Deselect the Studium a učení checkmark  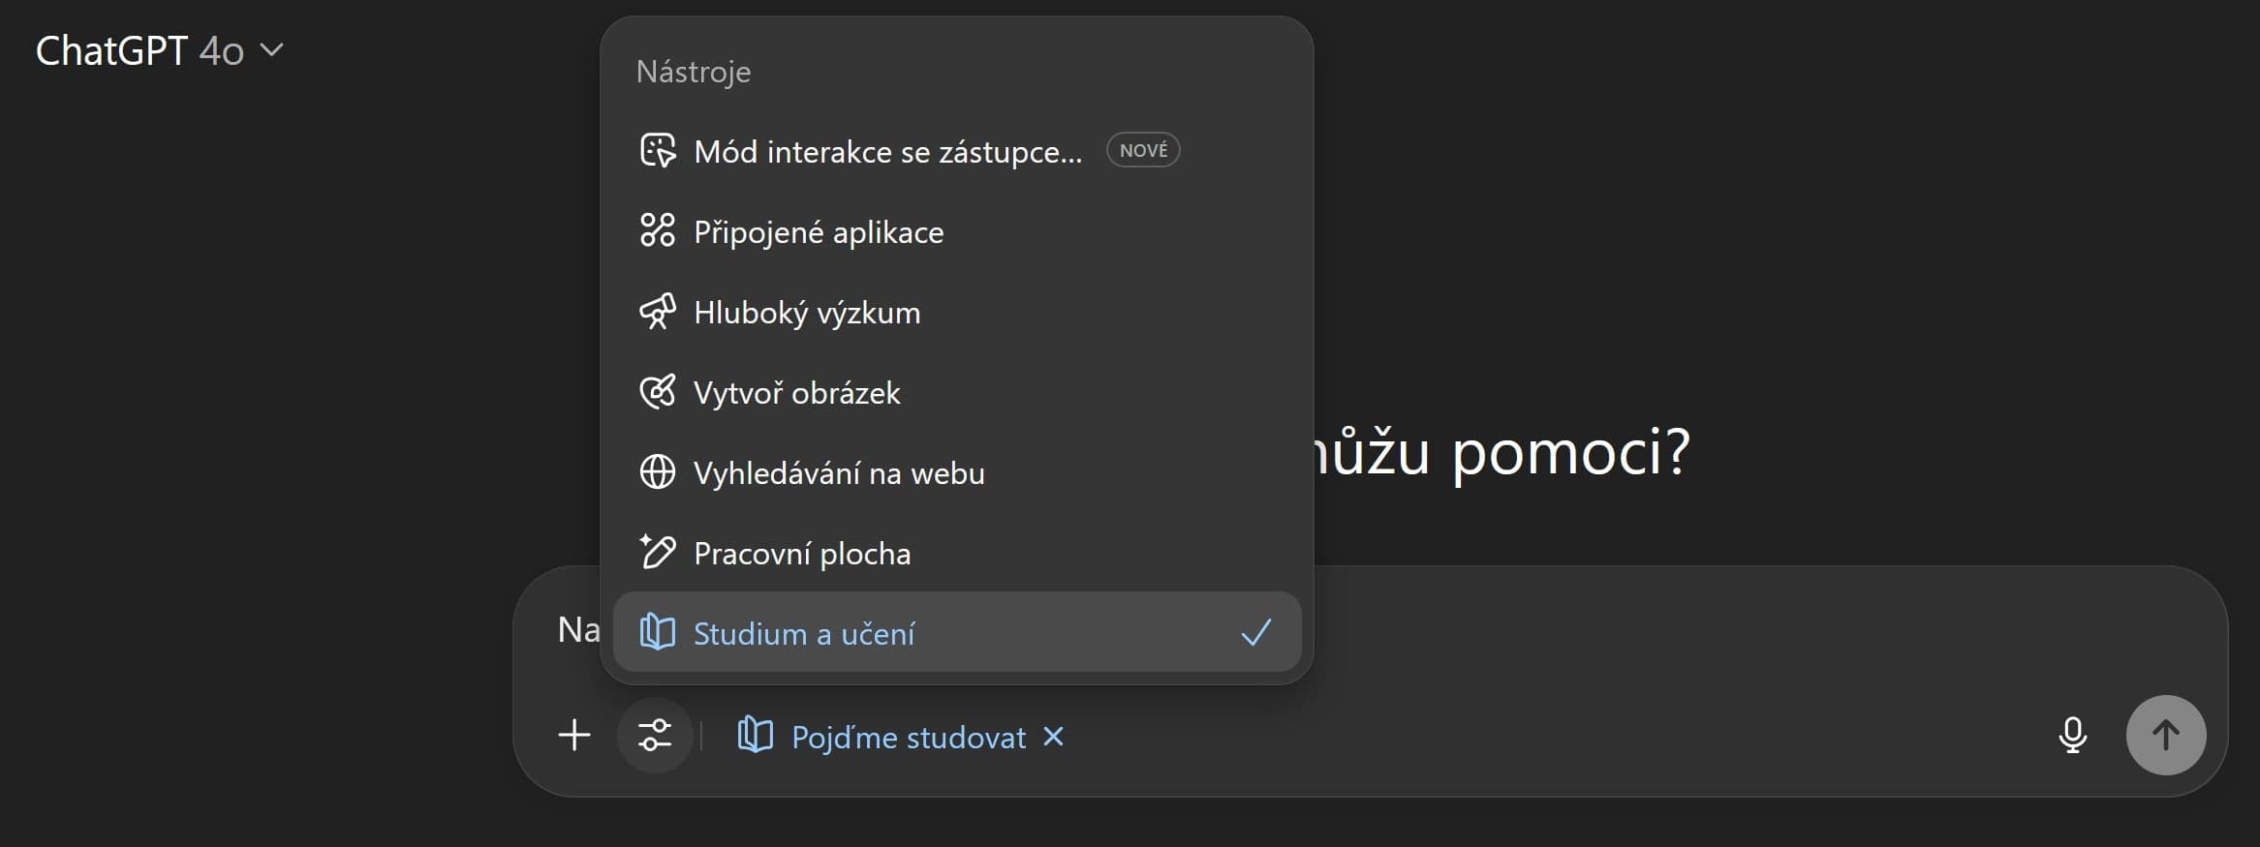click(1257, 632)
